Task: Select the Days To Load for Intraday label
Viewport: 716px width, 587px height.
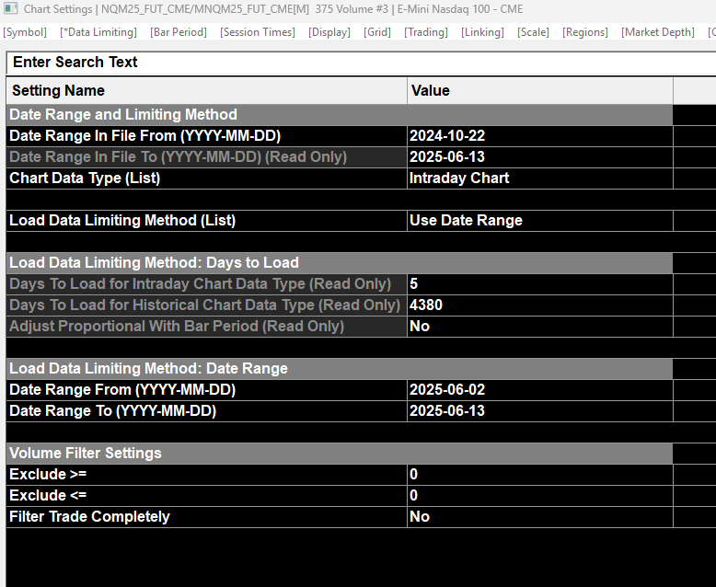Action: 207,284
